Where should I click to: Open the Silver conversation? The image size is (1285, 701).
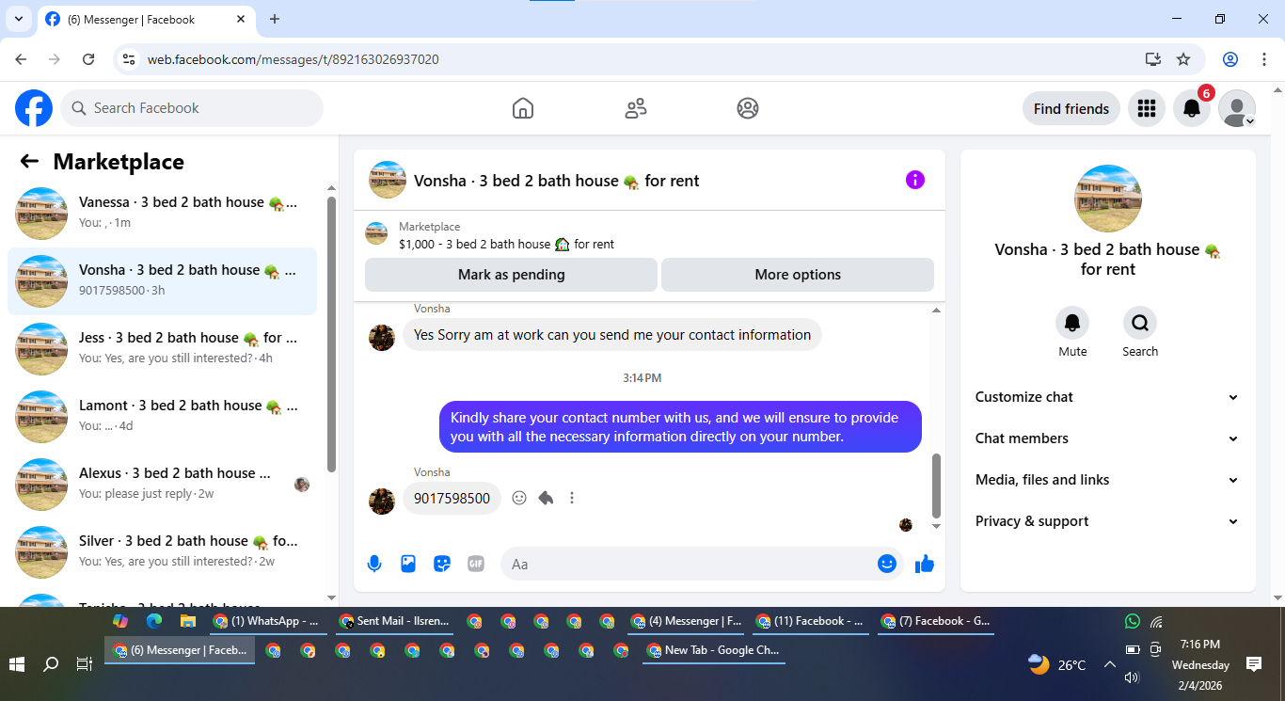point(162,552)
